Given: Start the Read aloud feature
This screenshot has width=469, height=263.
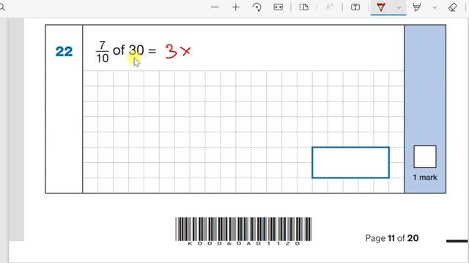Looking at the screenshot, I should click(329, 7).
